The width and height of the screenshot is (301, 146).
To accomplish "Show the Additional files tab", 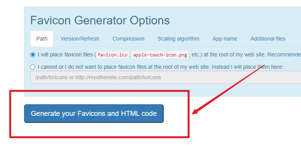I will tap(268, 39).
